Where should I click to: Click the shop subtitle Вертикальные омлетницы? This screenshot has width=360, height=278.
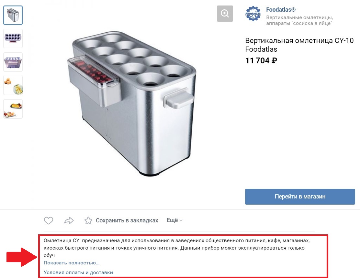[x=299, y=17]
